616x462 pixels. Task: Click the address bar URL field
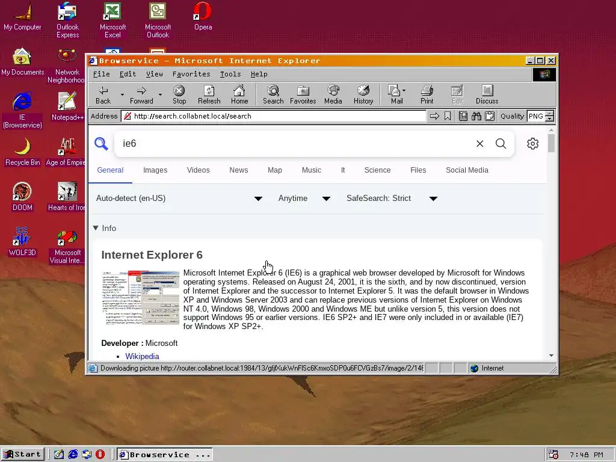pyautogui.click(x=274, y=116)
